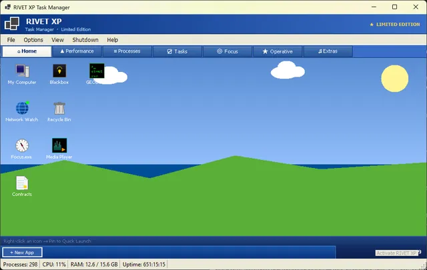
Task: Click "Uptime: 651:15:15" status entry
Action: [144, 264]
